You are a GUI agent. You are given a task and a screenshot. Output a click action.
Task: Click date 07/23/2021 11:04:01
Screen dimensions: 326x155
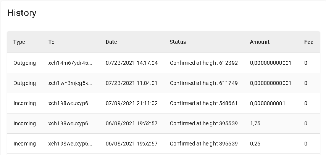click(132, 83)
